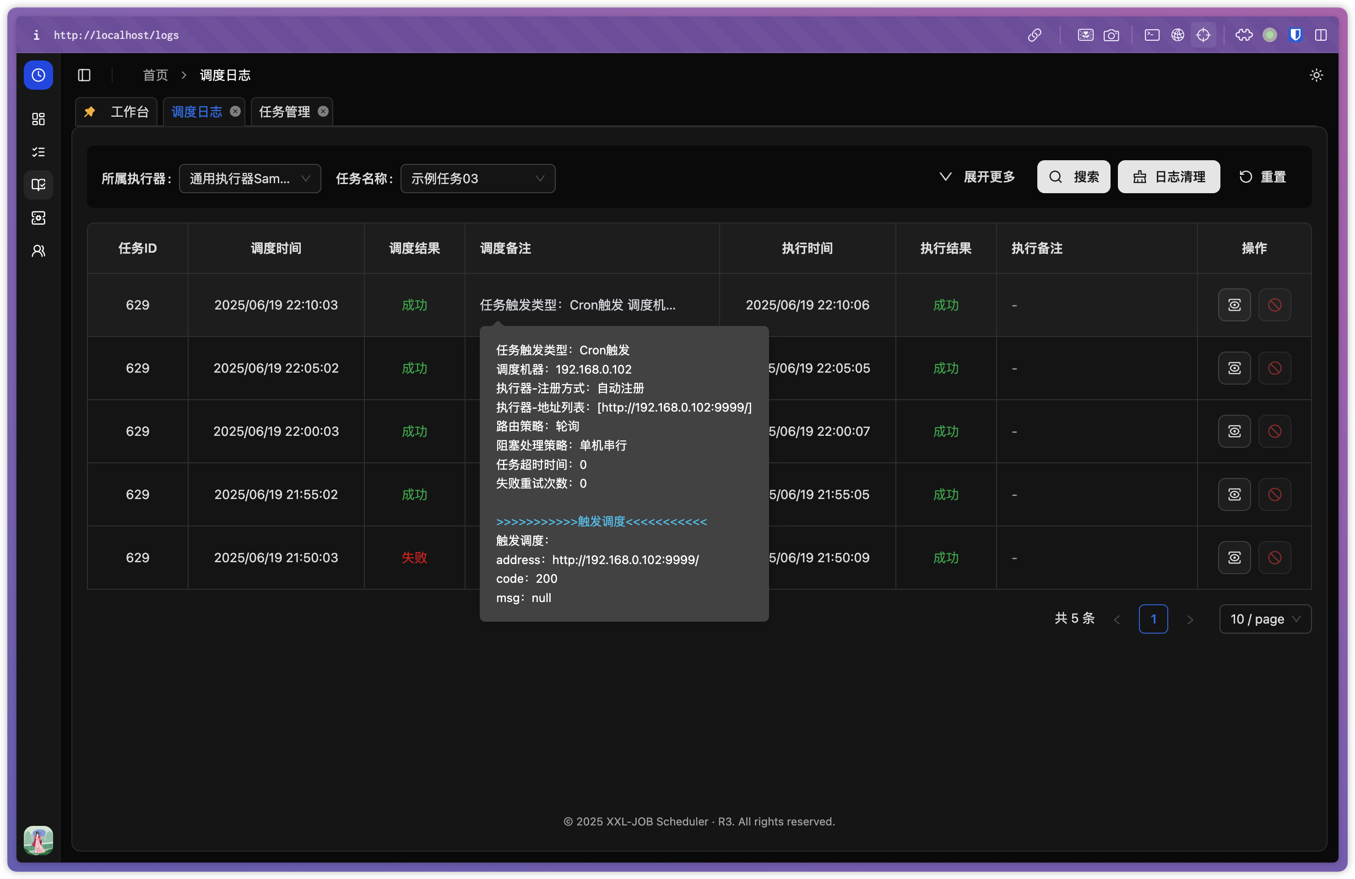Switch to the 任务管理 tab

285,111
